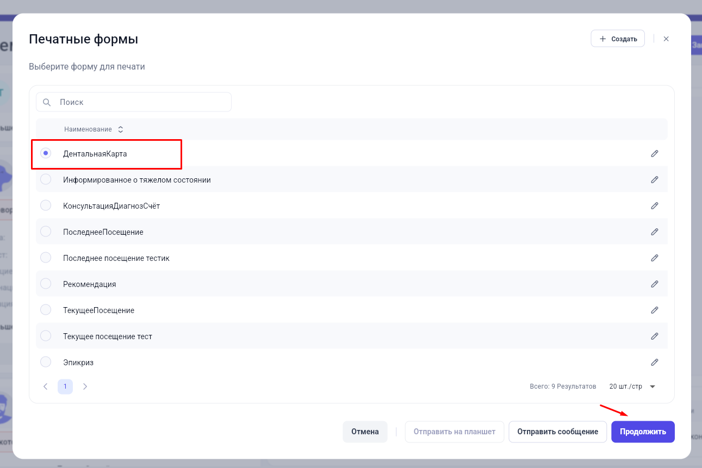Screen dimensions: 702x468
Task: Go to the next page arrow
Action: coord(85,386)
